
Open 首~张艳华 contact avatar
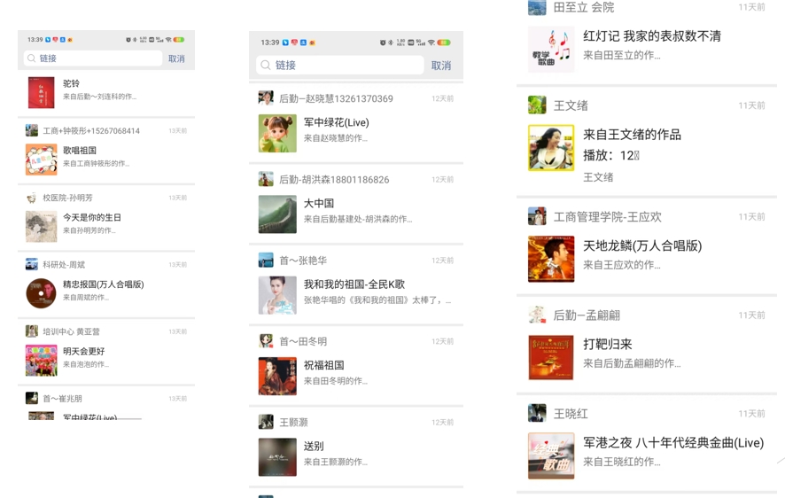[266, 261]
